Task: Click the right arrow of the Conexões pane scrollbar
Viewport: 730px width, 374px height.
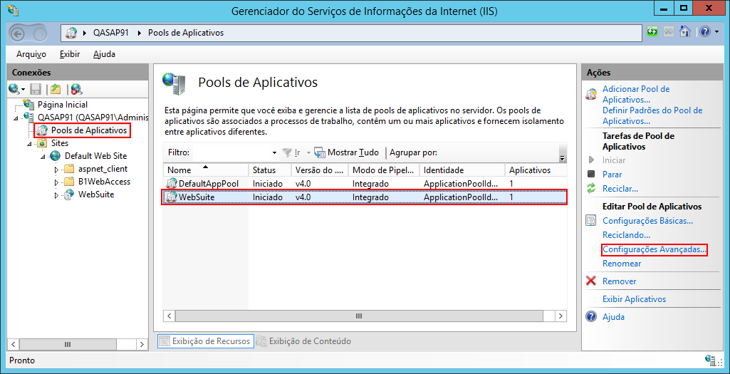Action: point(142,345)
